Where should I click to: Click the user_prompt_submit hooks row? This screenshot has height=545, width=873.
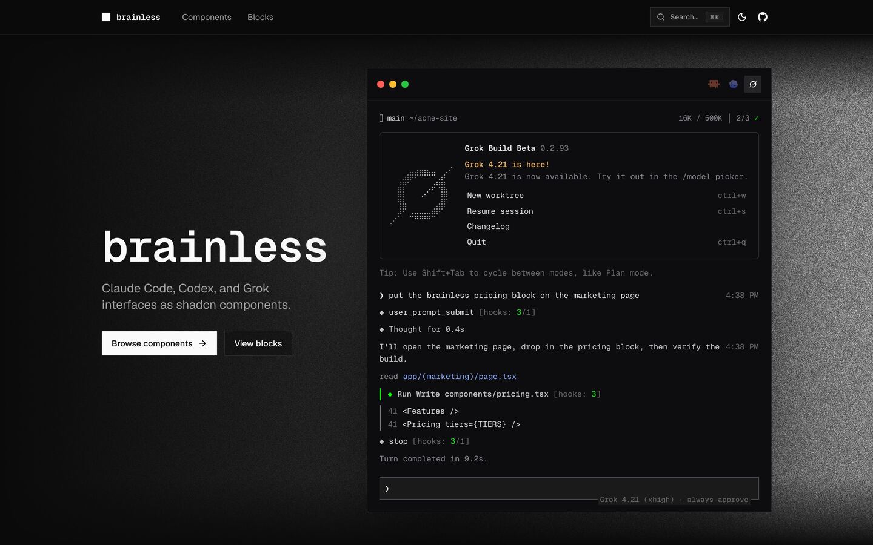pos(458,312)
